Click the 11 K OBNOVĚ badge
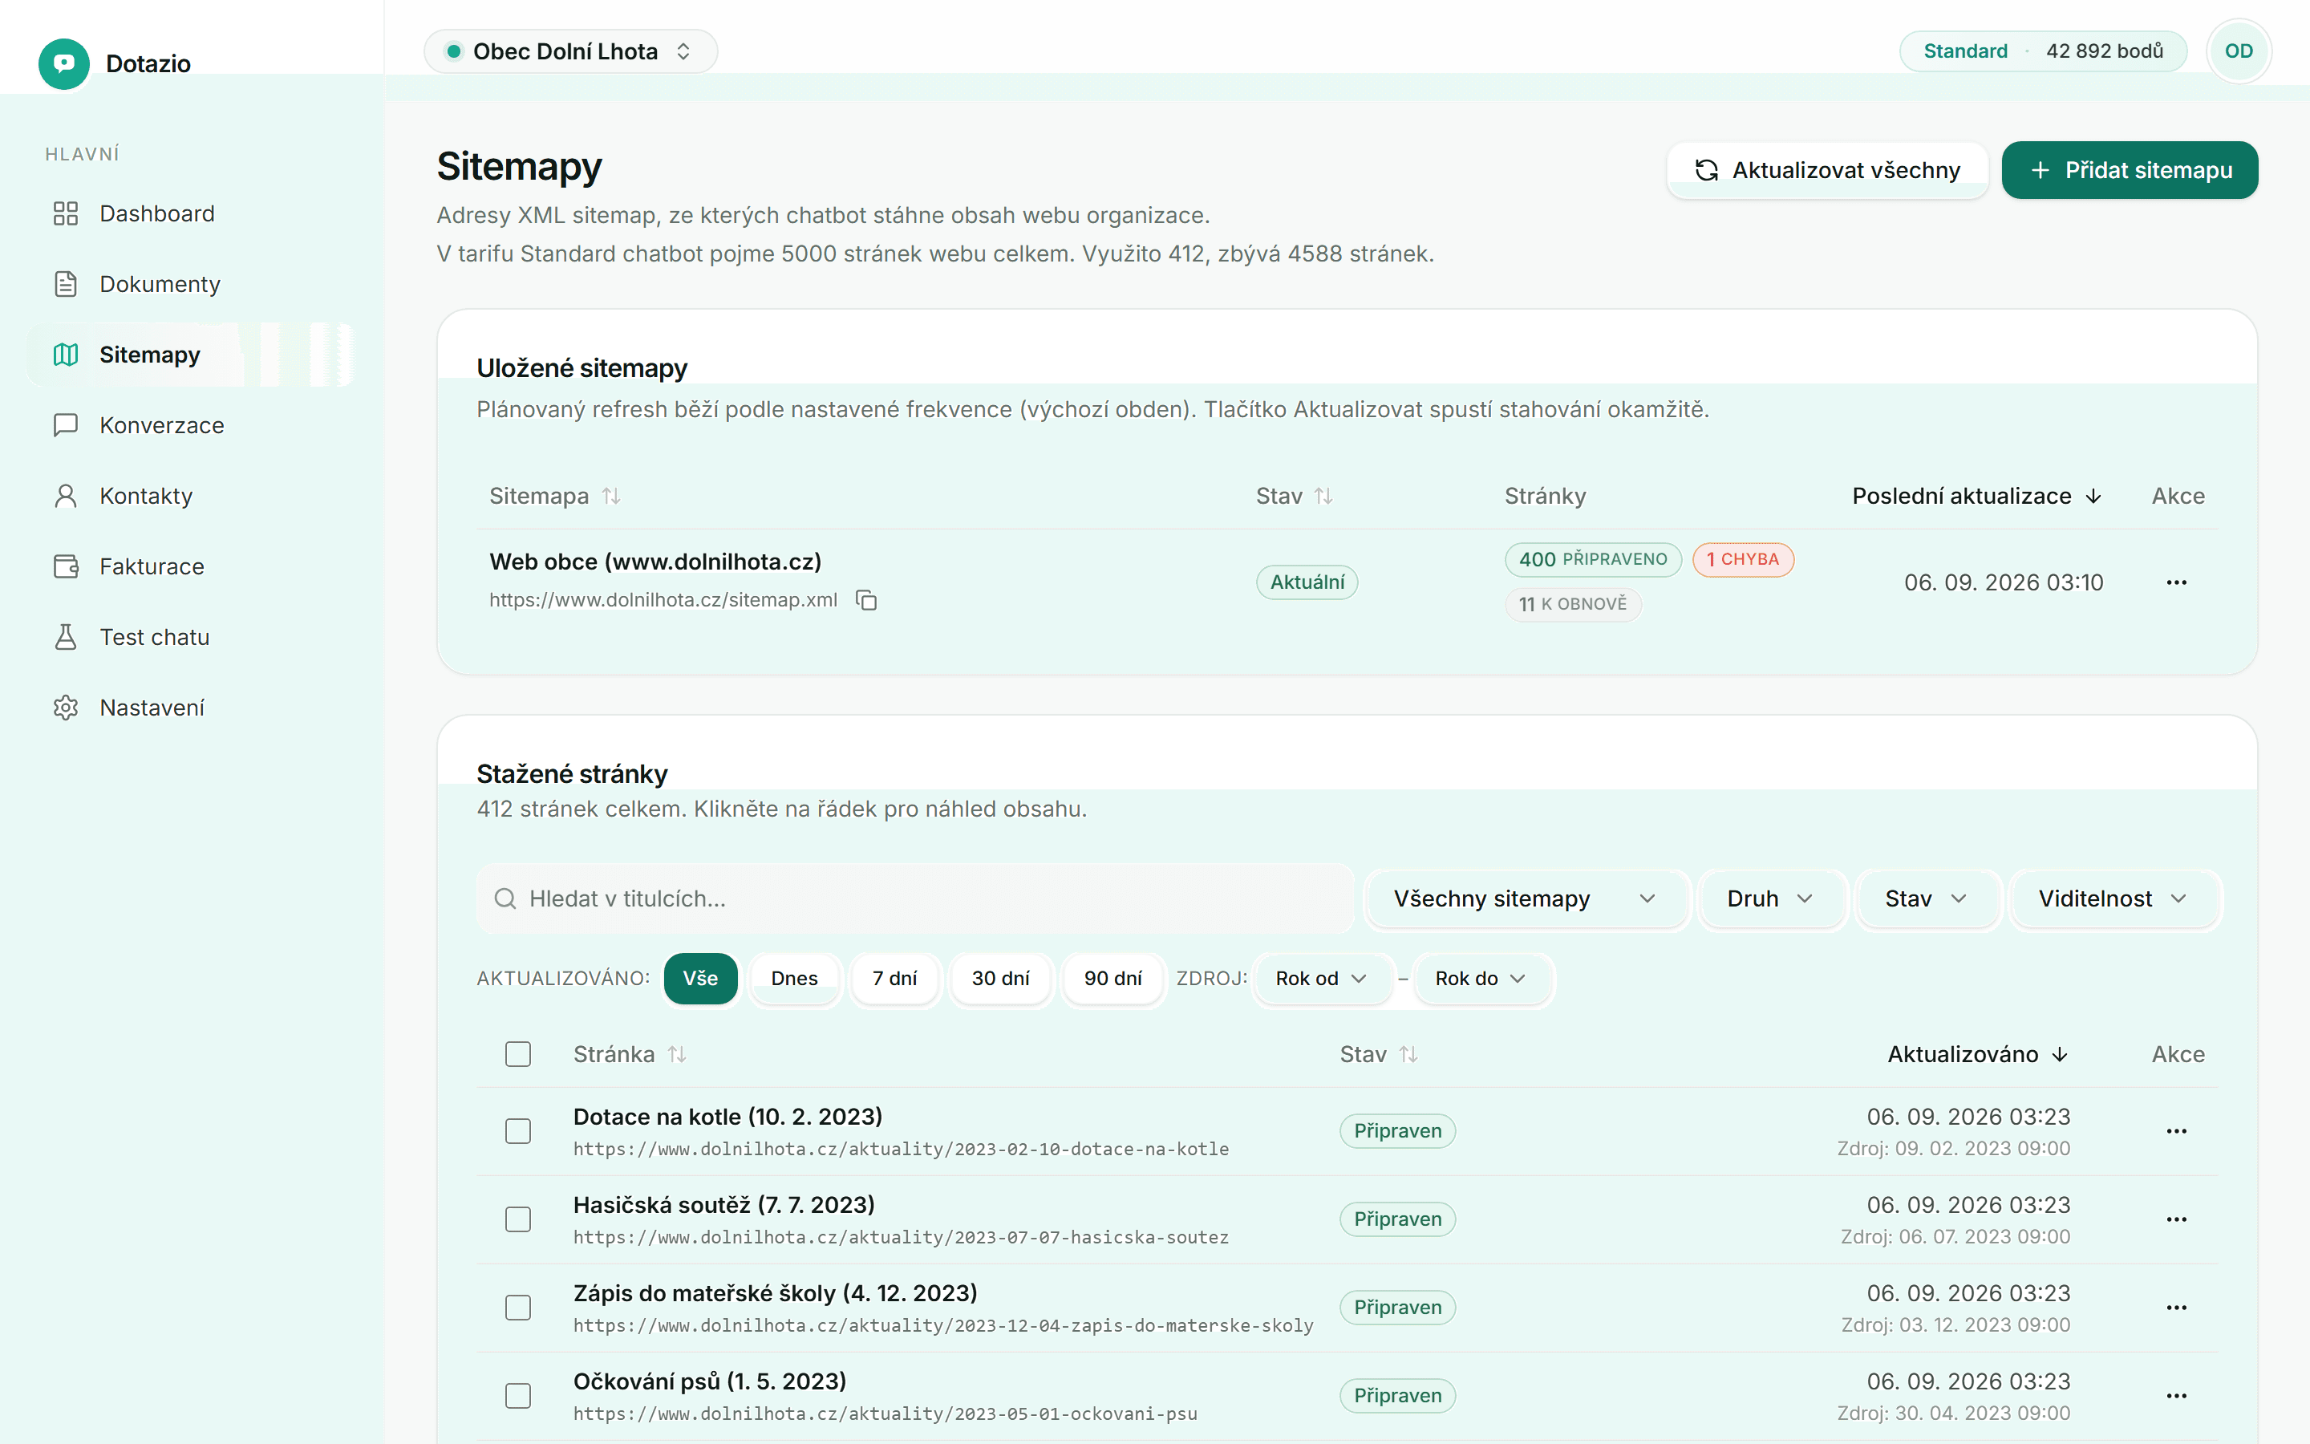 coord(1573,605)
